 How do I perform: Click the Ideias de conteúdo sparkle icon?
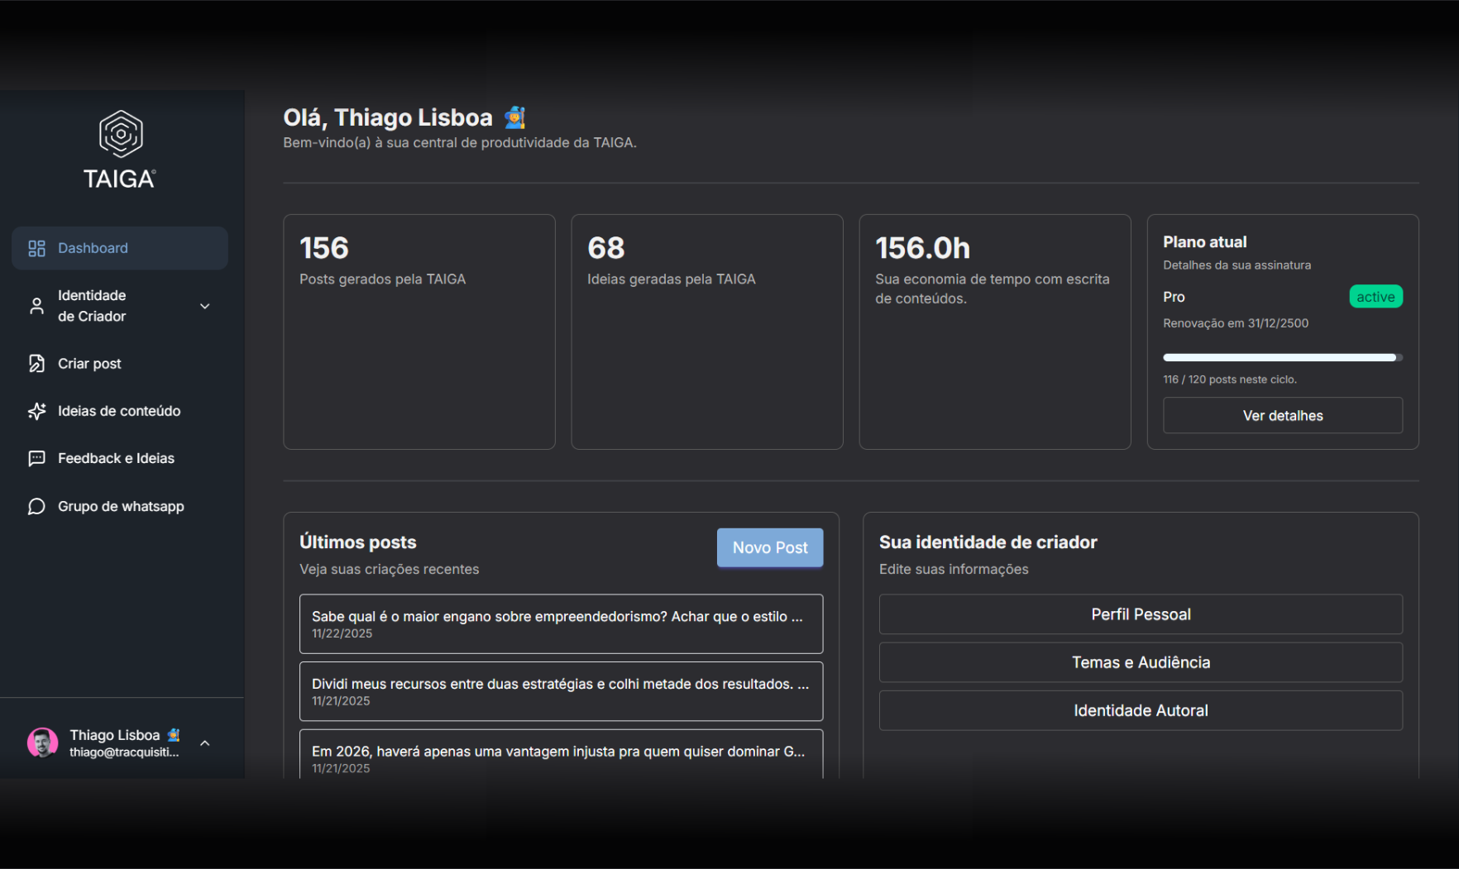click(36, 411)
